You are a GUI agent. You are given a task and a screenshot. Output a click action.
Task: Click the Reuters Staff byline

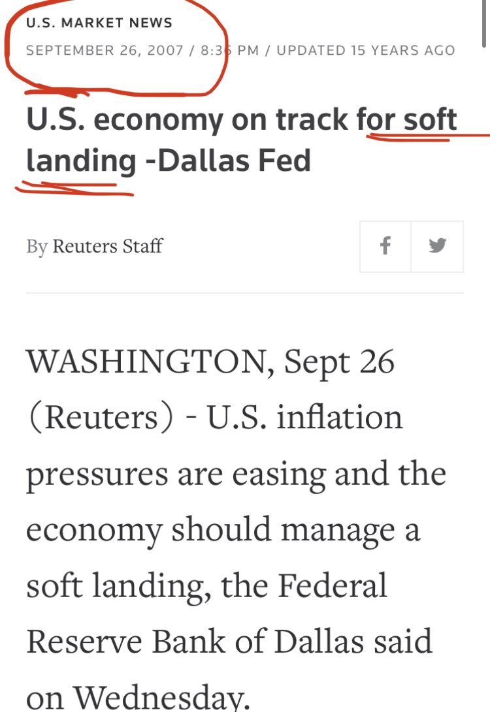click(x=107, y=247)
